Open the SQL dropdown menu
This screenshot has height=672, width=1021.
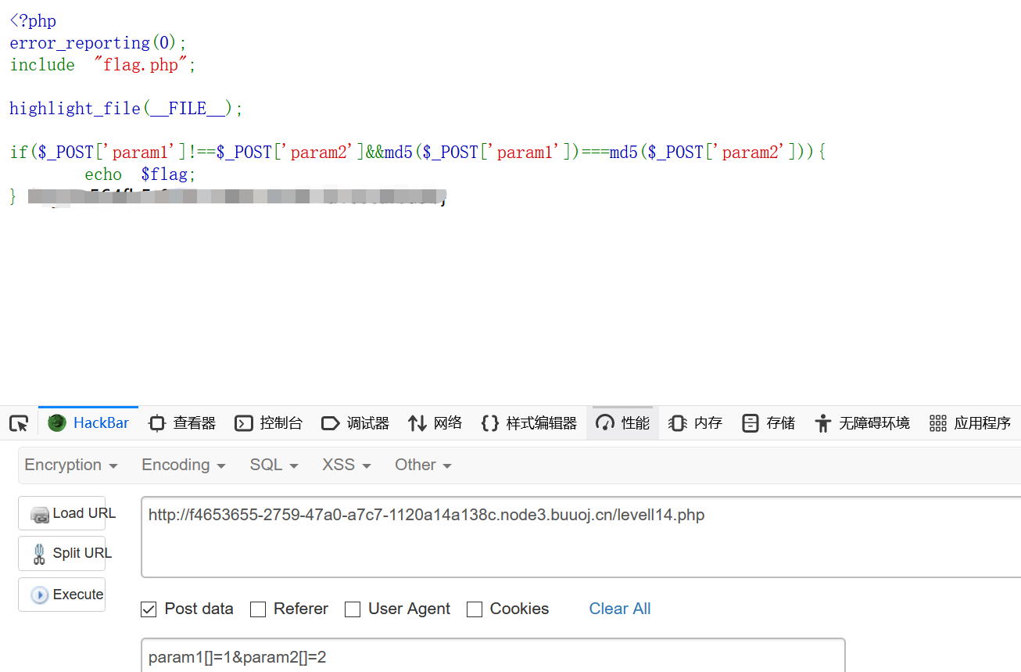(x=274, y=465)
